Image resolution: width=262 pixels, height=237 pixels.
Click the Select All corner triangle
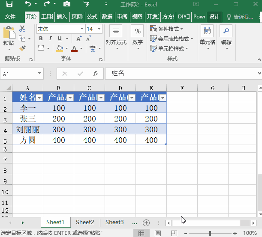pos(9,88)
